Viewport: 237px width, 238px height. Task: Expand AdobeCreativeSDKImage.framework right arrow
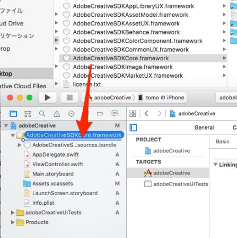point(224,67)
